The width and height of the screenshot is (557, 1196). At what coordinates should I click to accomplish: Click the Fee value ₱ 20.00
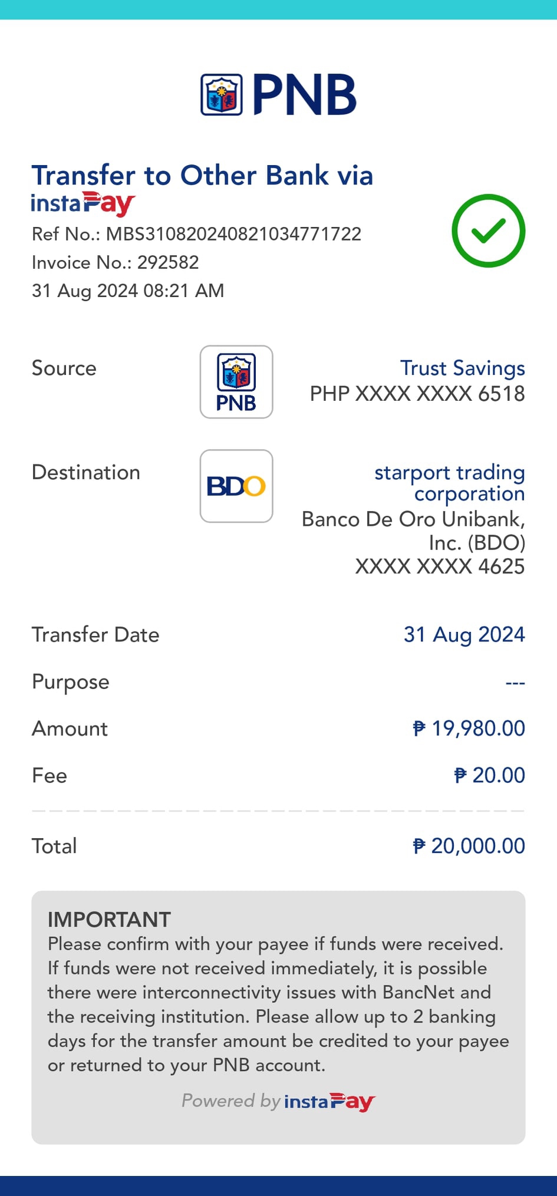(489, 776)
